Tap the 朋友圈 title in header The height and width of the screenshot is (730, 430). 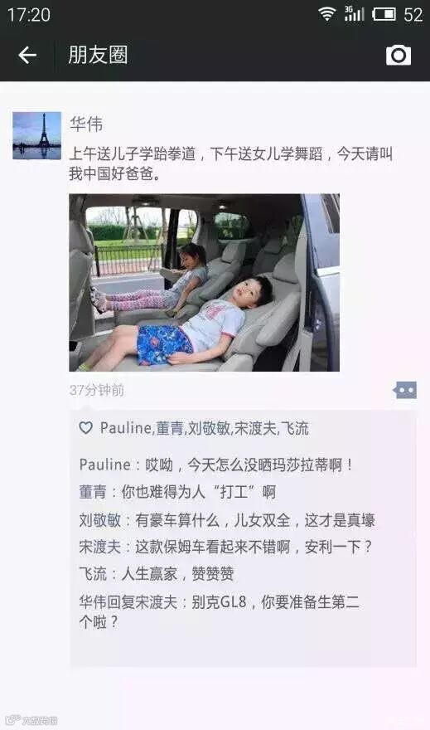pos(98,55)
